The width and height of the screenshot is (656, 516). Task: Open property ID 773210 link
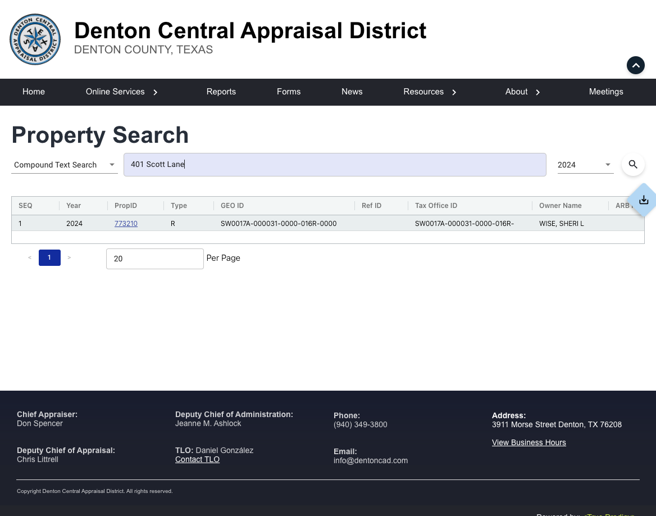(126, 224)
